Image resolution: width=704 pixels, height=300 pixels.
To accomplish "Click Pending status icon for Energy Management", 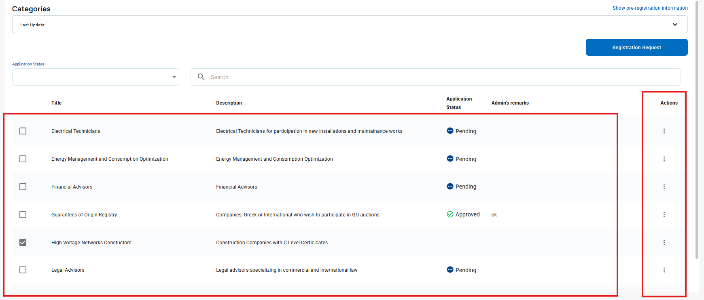I will (x=450, y=159).
